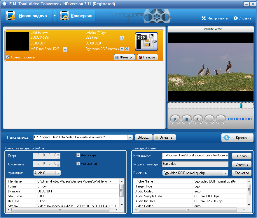Screen dimensions: 257x218
Task: Select the Audio Bit Rate output row
Action: pos(190,201)
